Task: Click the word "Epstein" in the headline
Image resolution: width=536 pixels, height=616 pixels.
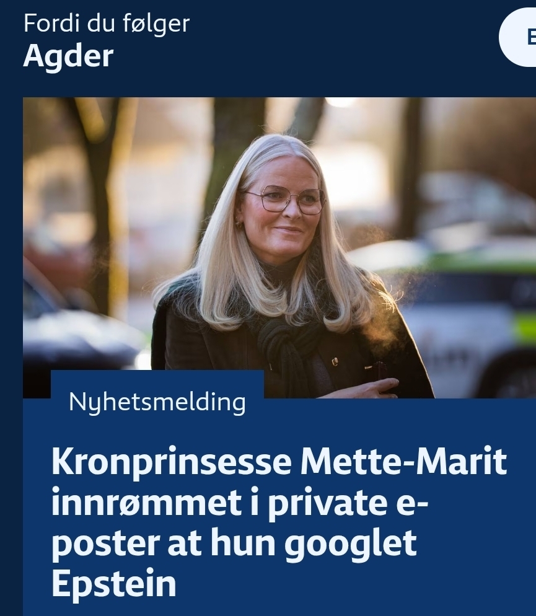Action: (x=114, y=584)
